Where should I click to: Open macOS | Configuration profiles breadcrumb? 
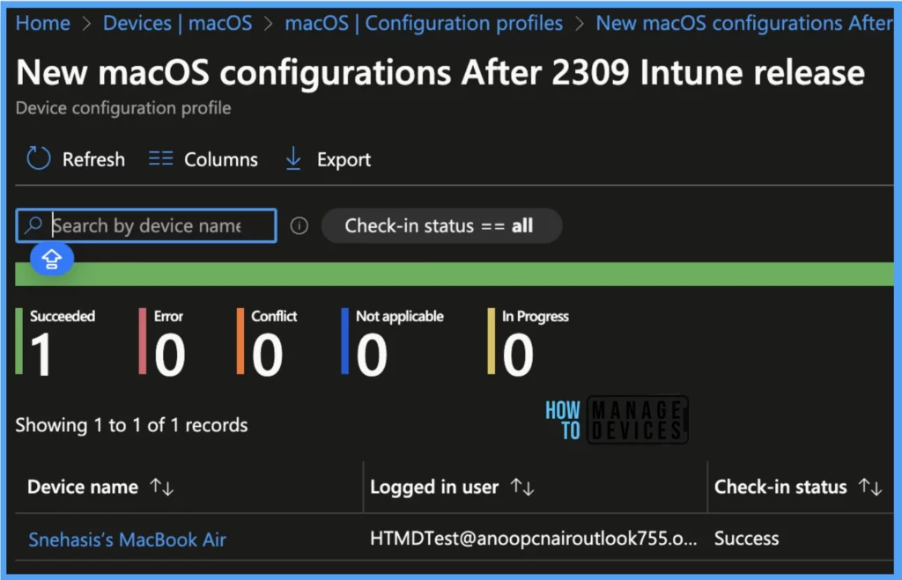pos(424,23)
